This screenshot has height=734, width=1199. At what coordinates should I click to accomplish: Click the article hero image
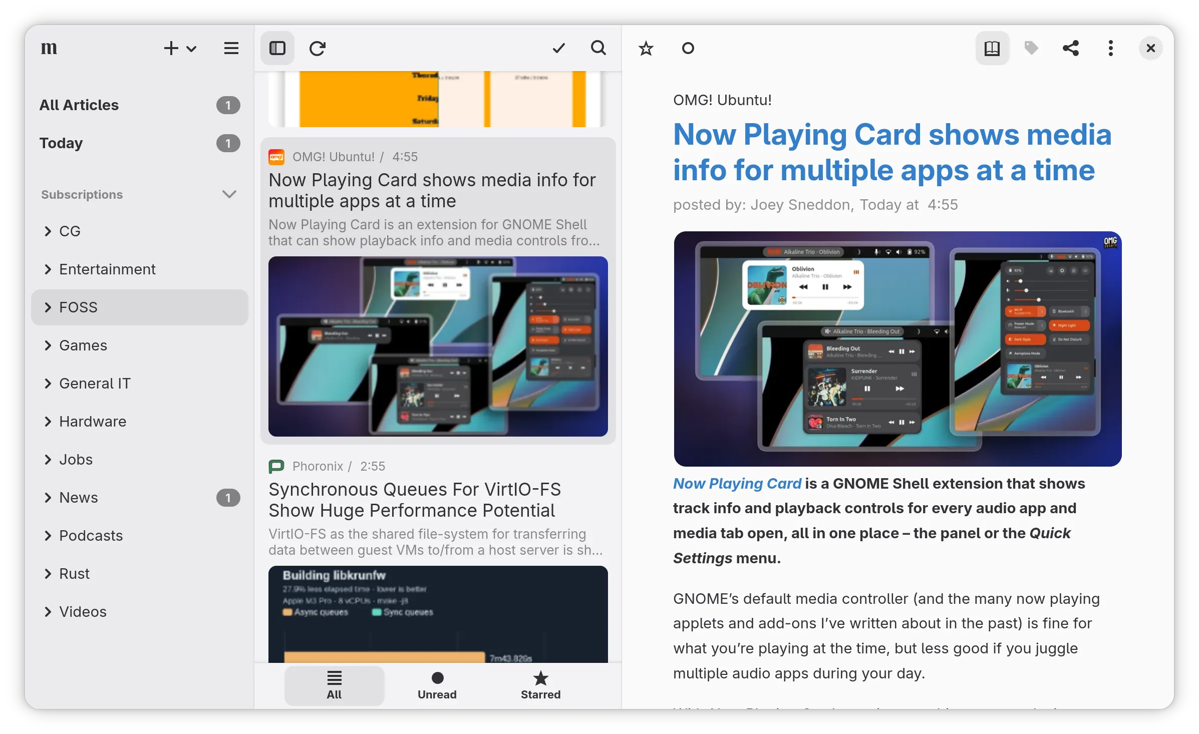[897, 349]
